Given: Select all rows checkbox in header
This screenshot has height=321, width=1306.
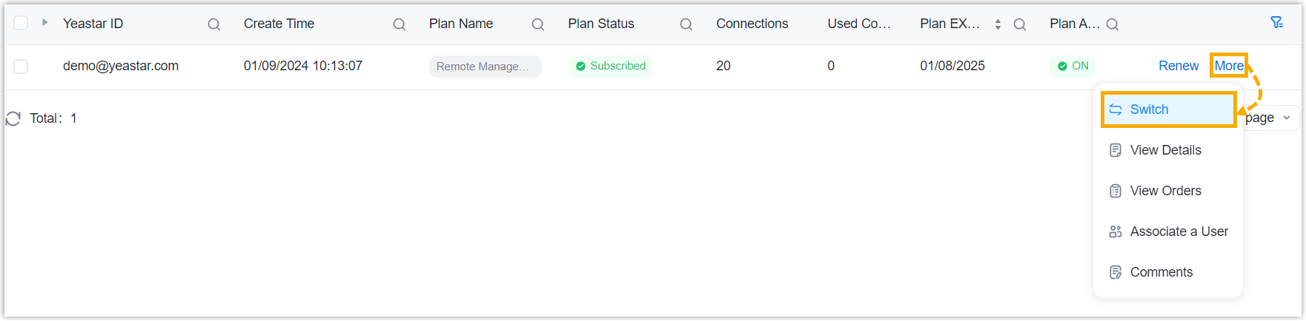Looking at the screenshot, I should (x=21, y=23).
